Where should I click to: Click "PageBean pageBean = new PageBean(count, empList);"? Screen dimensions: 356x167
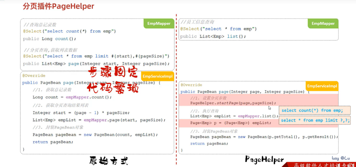pyautogui.click(x=95, y=135)
